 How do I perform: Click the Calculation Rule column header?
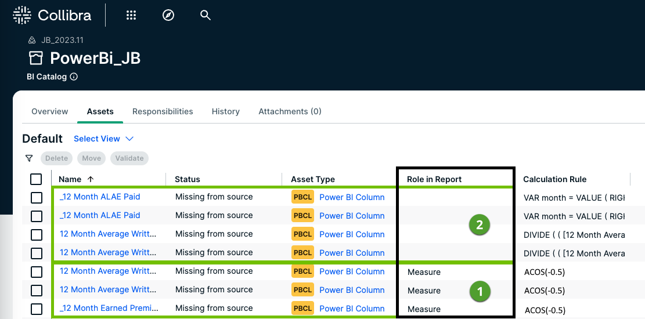point(554,179)
